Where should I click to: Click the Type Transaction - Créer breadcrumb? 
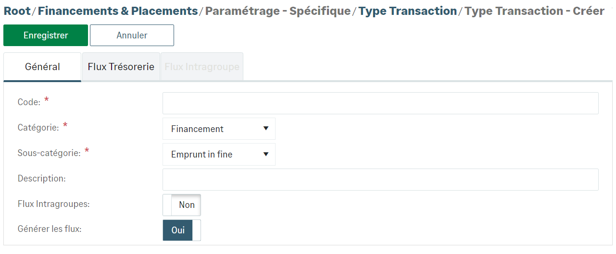click(x=534, y=11)
